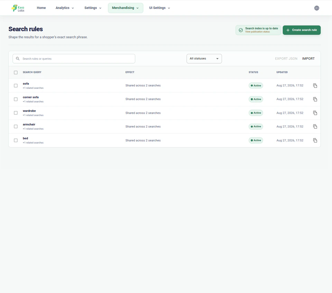Click +1 related searches under bed
Image resolution: width=332 pixels, height=293 pixels.
33,143
